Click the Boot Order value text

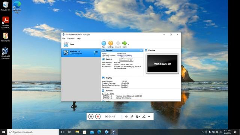click(x=123, y=64)
